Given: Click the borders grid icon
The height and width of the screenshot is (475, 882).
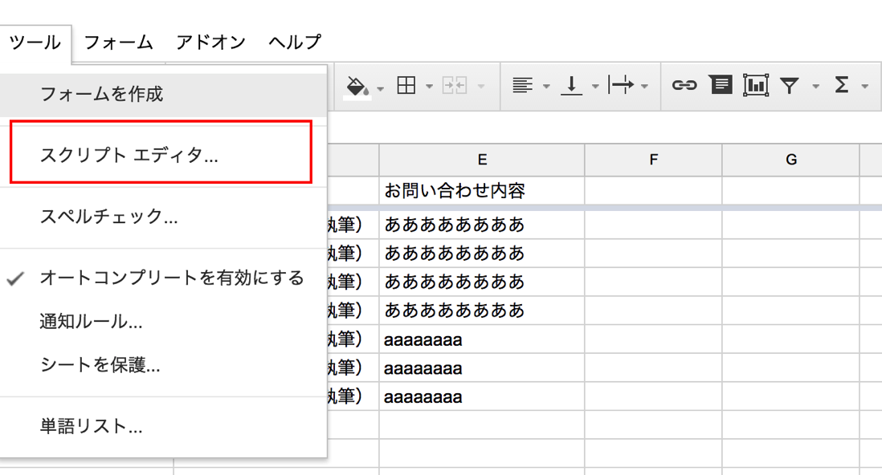Looking at the screenshot, I should coord(406,85).
